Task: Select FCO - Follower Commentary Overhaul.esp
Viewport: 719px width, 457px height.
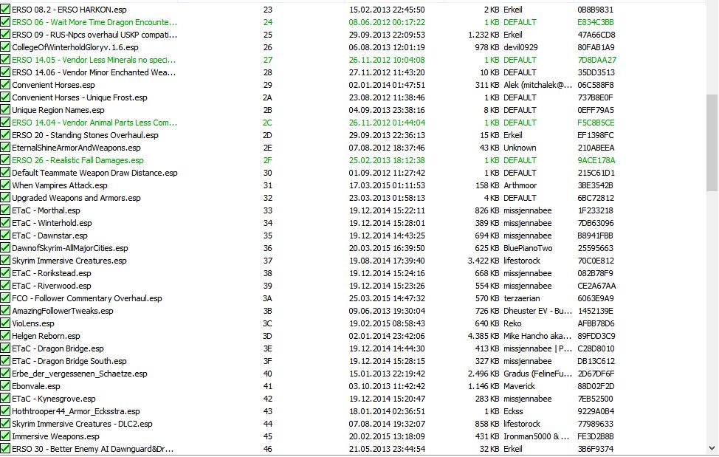Action: pos(86,298)
